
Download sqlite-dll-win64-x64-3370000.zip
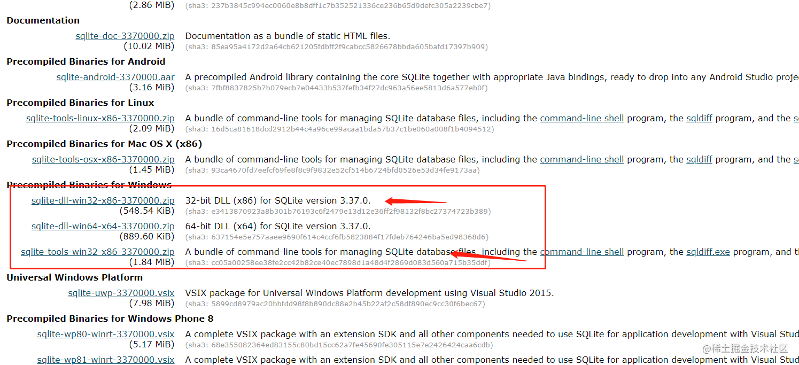pos(103,226)
